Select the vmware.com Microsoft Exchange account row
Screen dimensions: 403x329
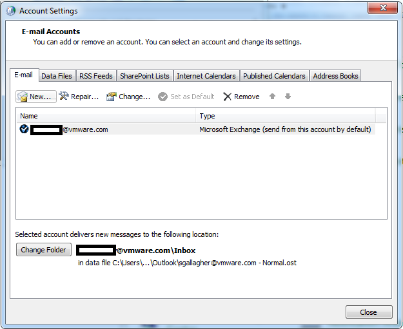(x=193, y=129)
